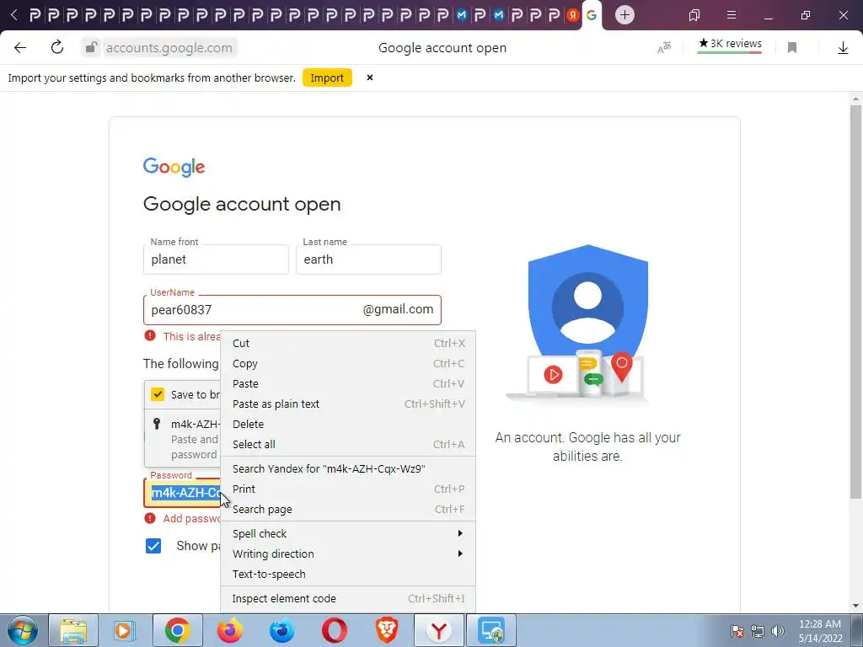Image resolution: width=863 pixels, height=647 pixels.
Task: Open Inspect element code
Action: click(348, 599)
